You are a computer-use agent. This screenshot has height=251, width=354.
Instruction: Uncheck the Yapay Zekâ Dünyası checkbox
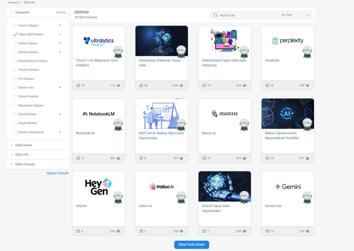[15, 34]
